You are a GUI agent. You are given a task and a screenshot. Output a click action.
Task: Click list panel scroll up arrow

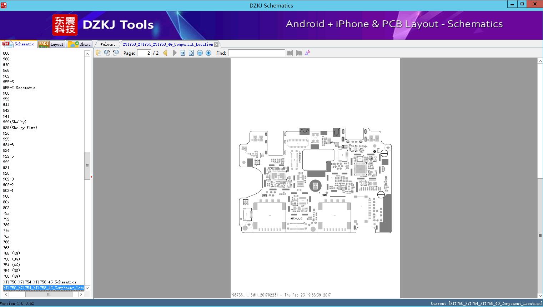point(87,54)
